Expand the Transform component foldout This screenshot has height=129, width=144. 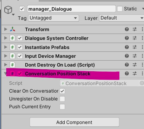click(x=6, y=29)
